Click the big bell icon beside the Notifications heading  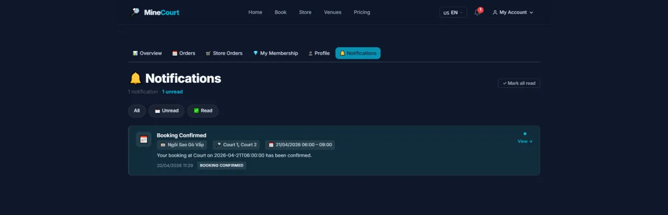click(x=135, y=79)
